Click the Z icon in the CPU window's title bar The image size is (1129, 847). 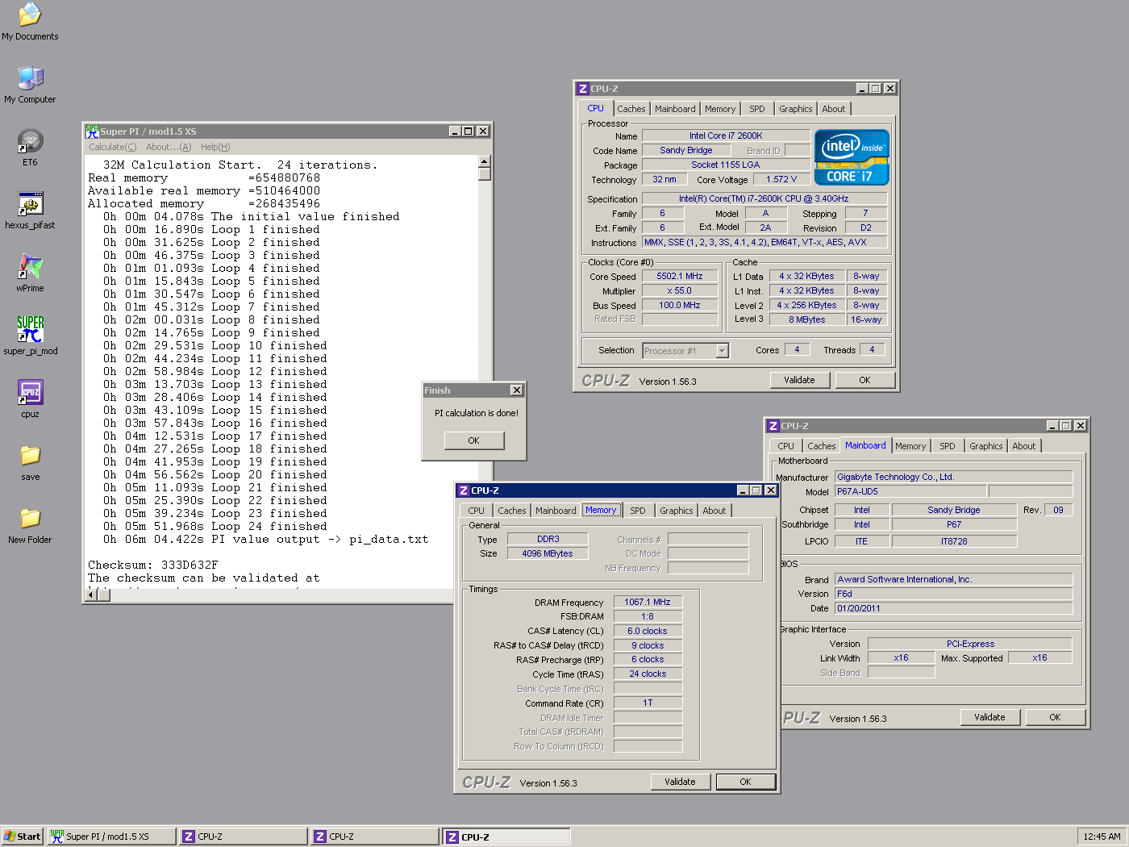click(582, 89)
